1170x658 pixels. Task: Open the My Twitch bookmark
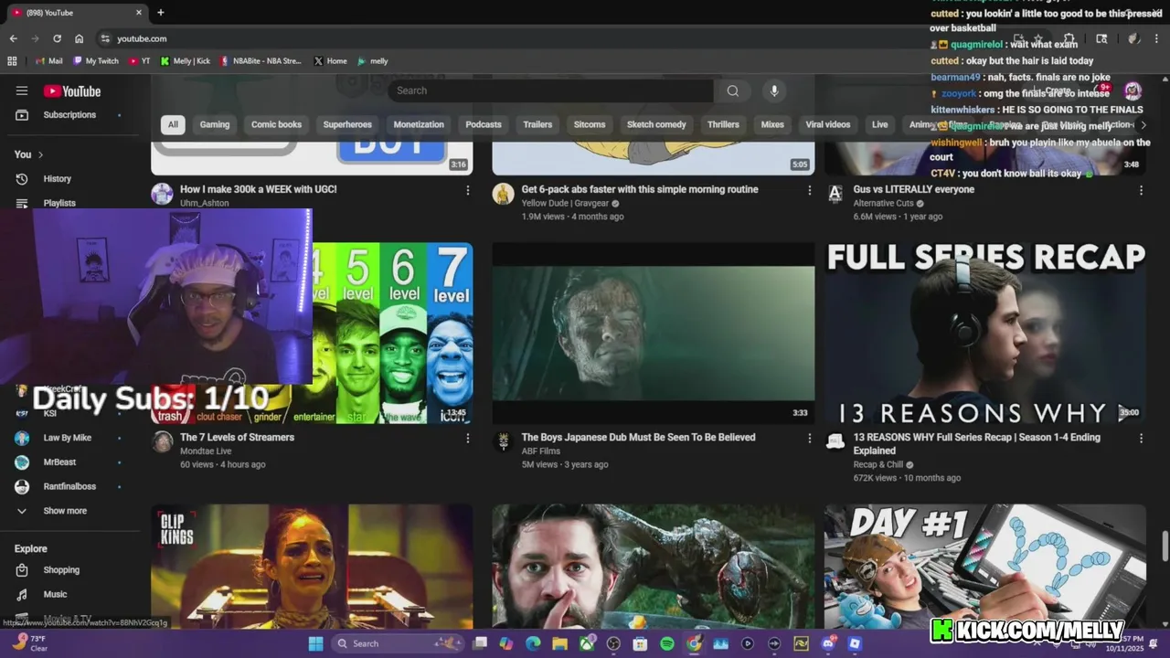(x=96, y=61)
